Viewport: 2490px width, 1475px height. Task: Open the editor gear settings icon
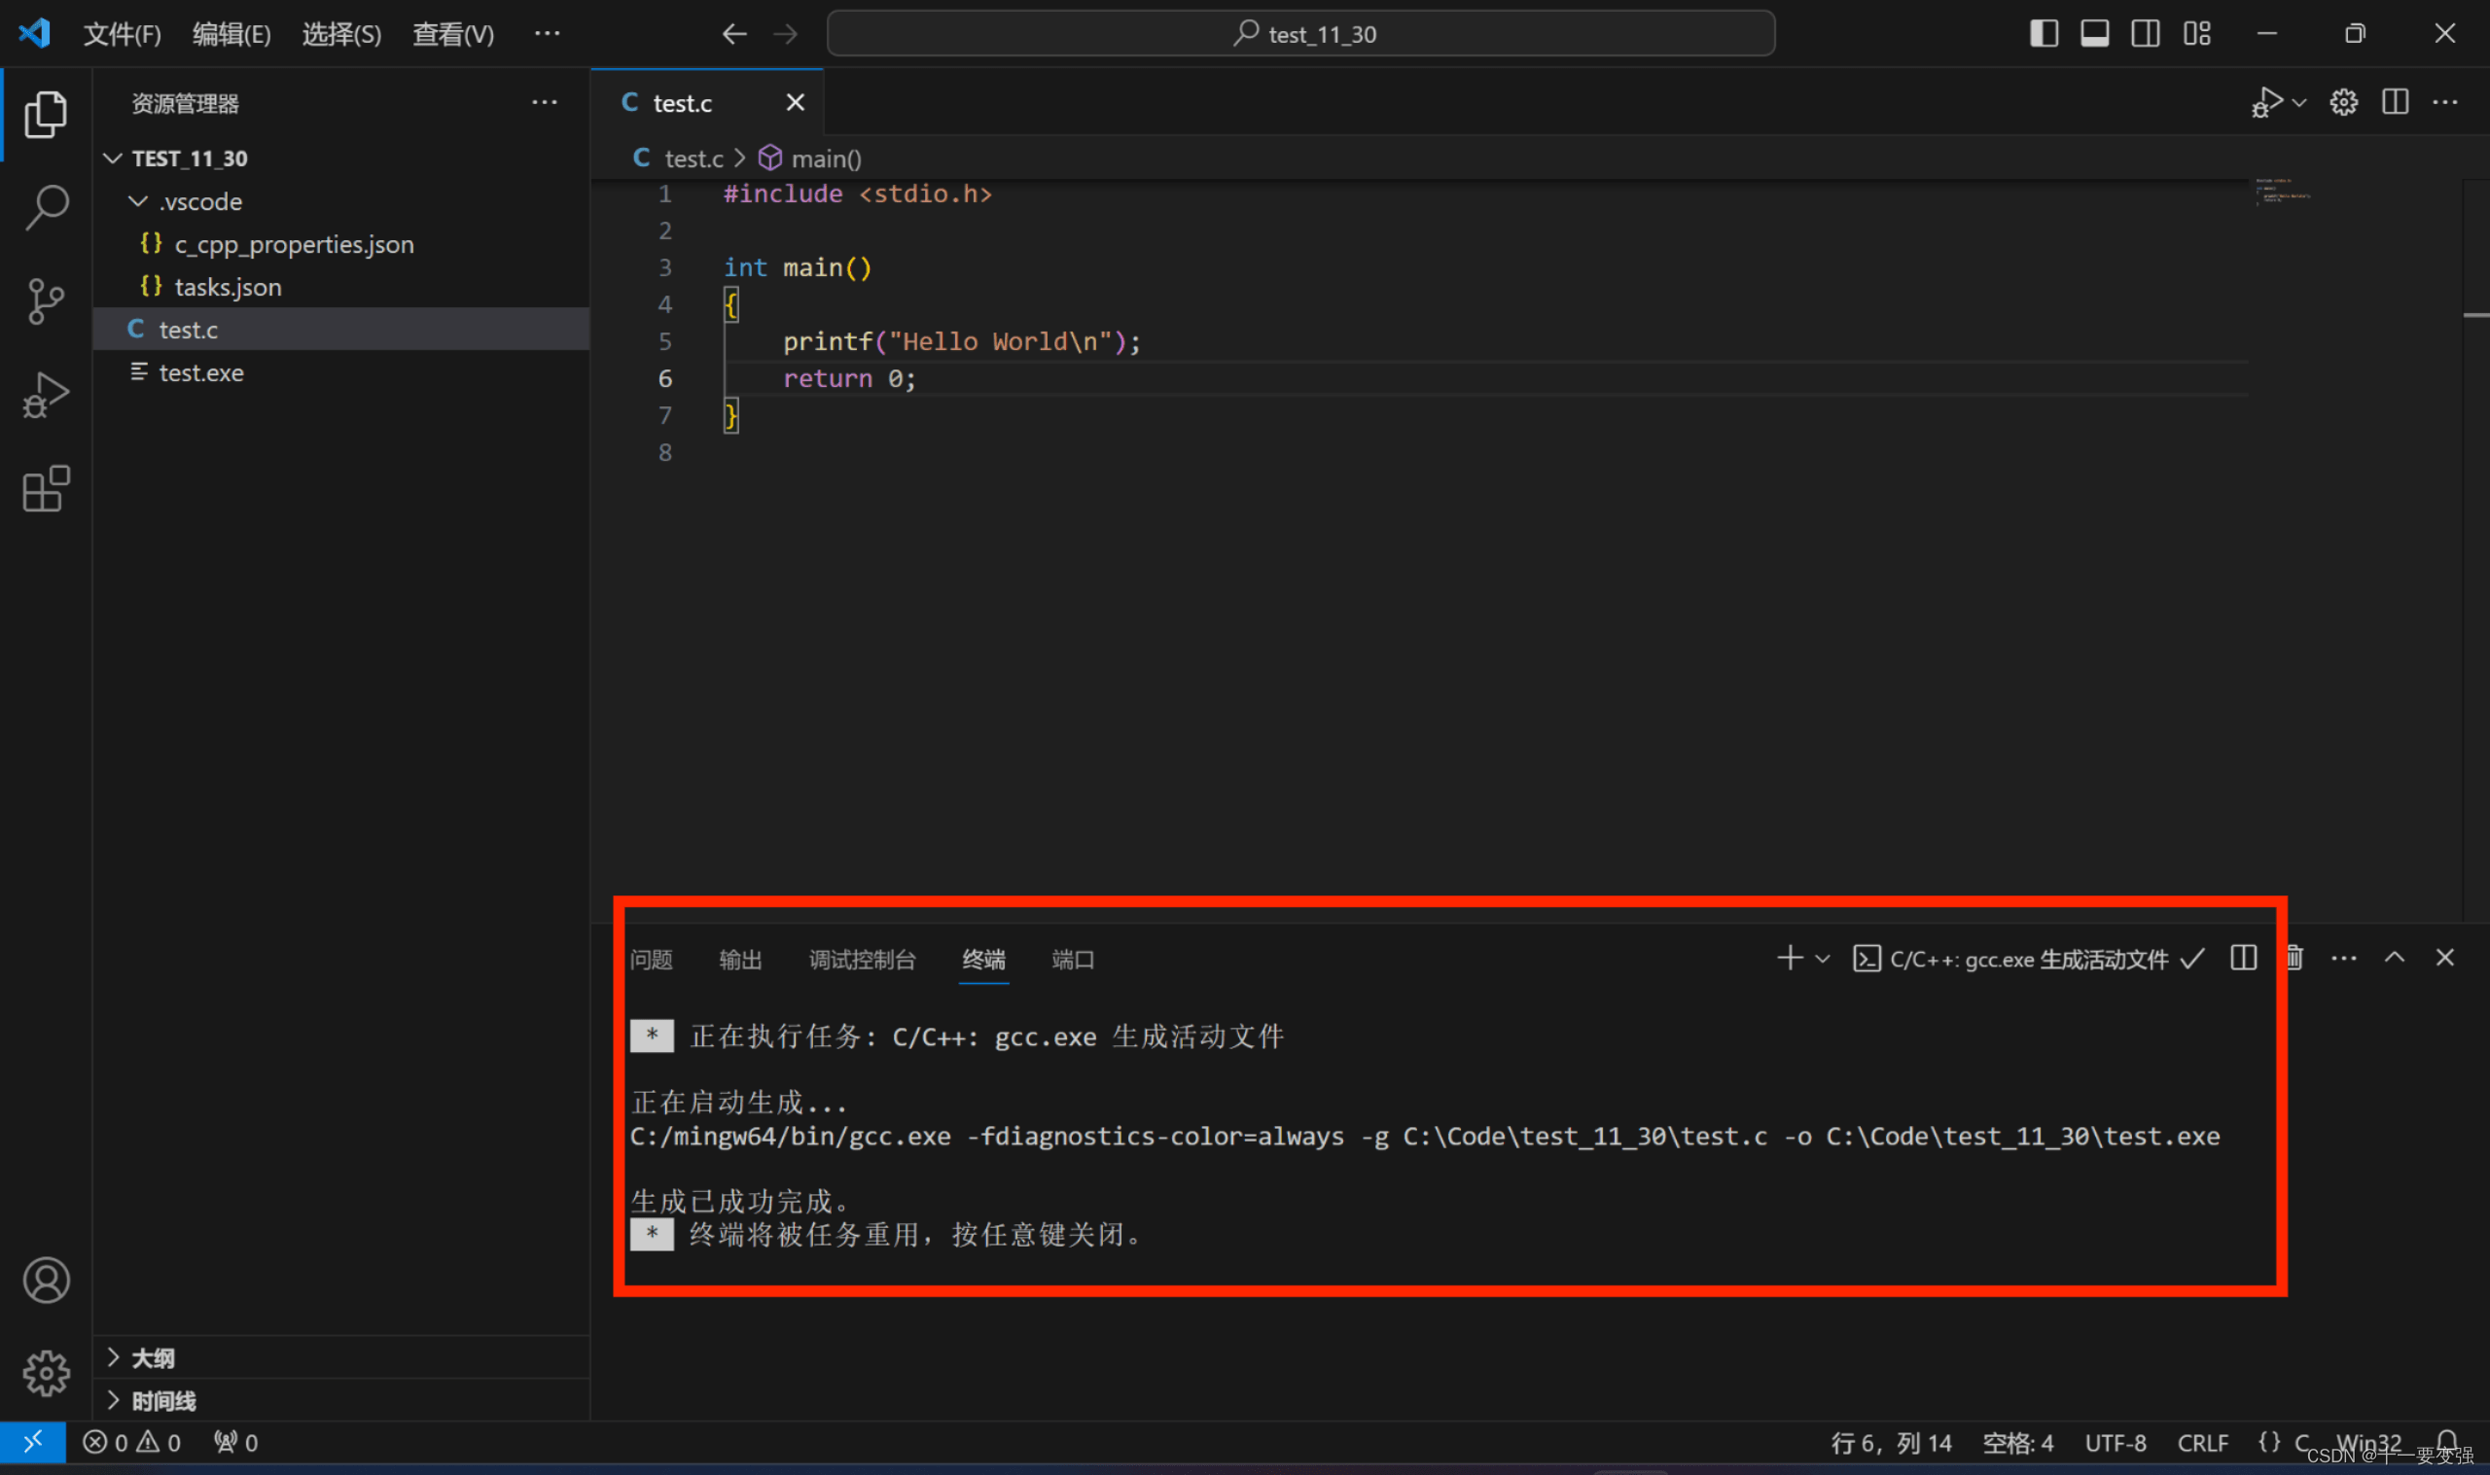(2343, 102)
